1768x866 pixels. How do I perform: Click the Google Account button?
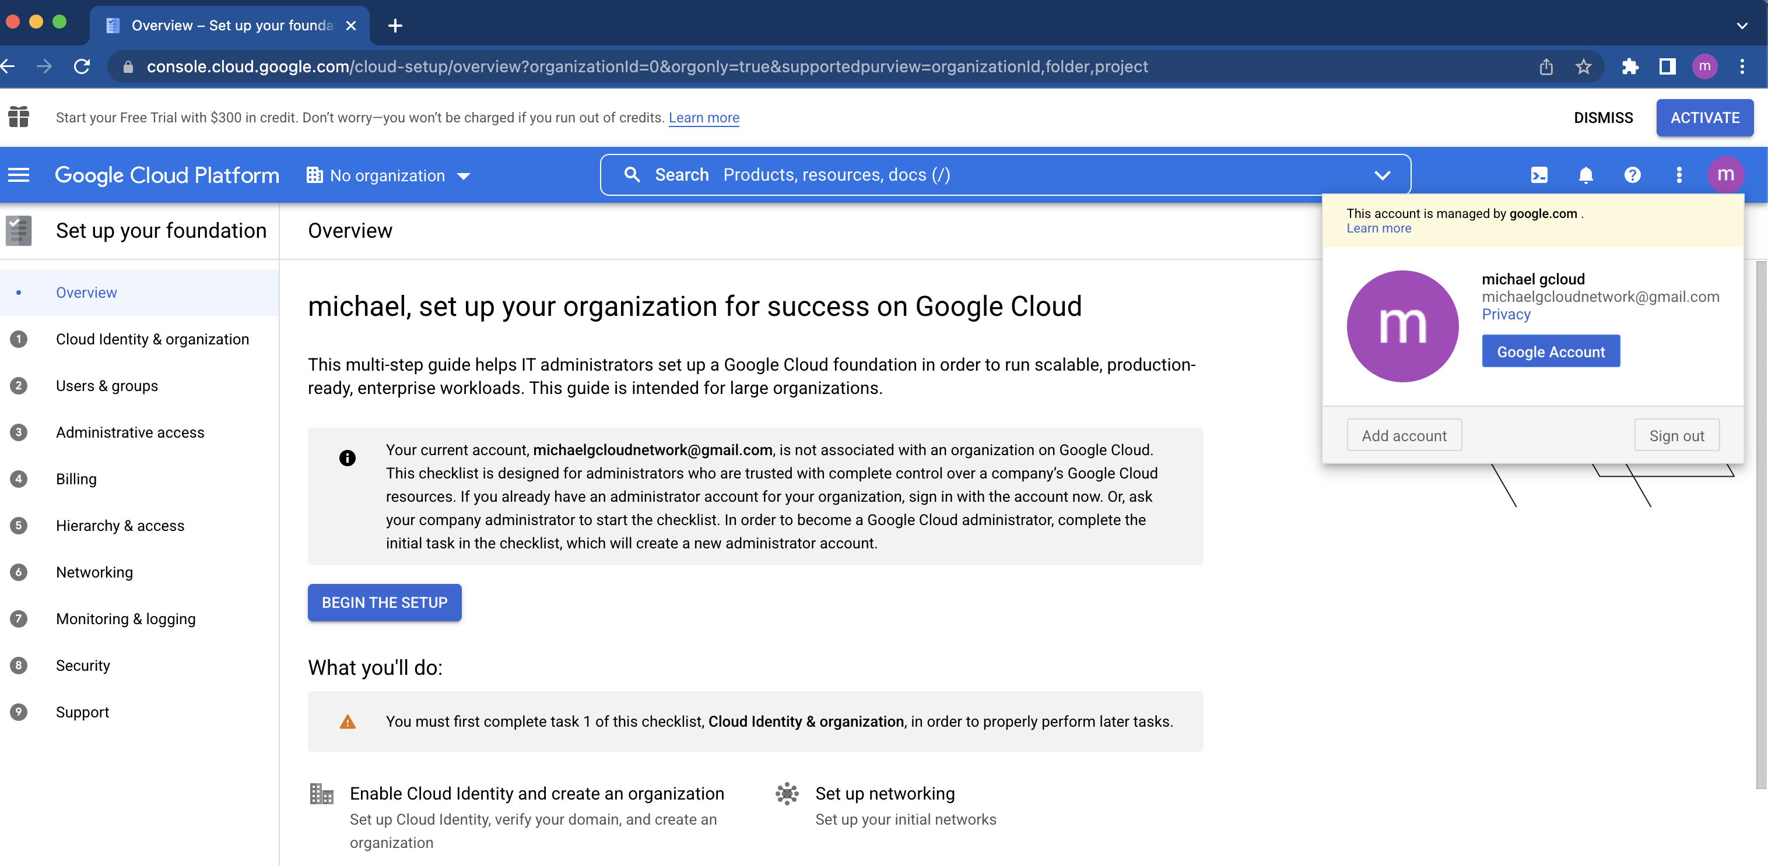point(1550,352)
